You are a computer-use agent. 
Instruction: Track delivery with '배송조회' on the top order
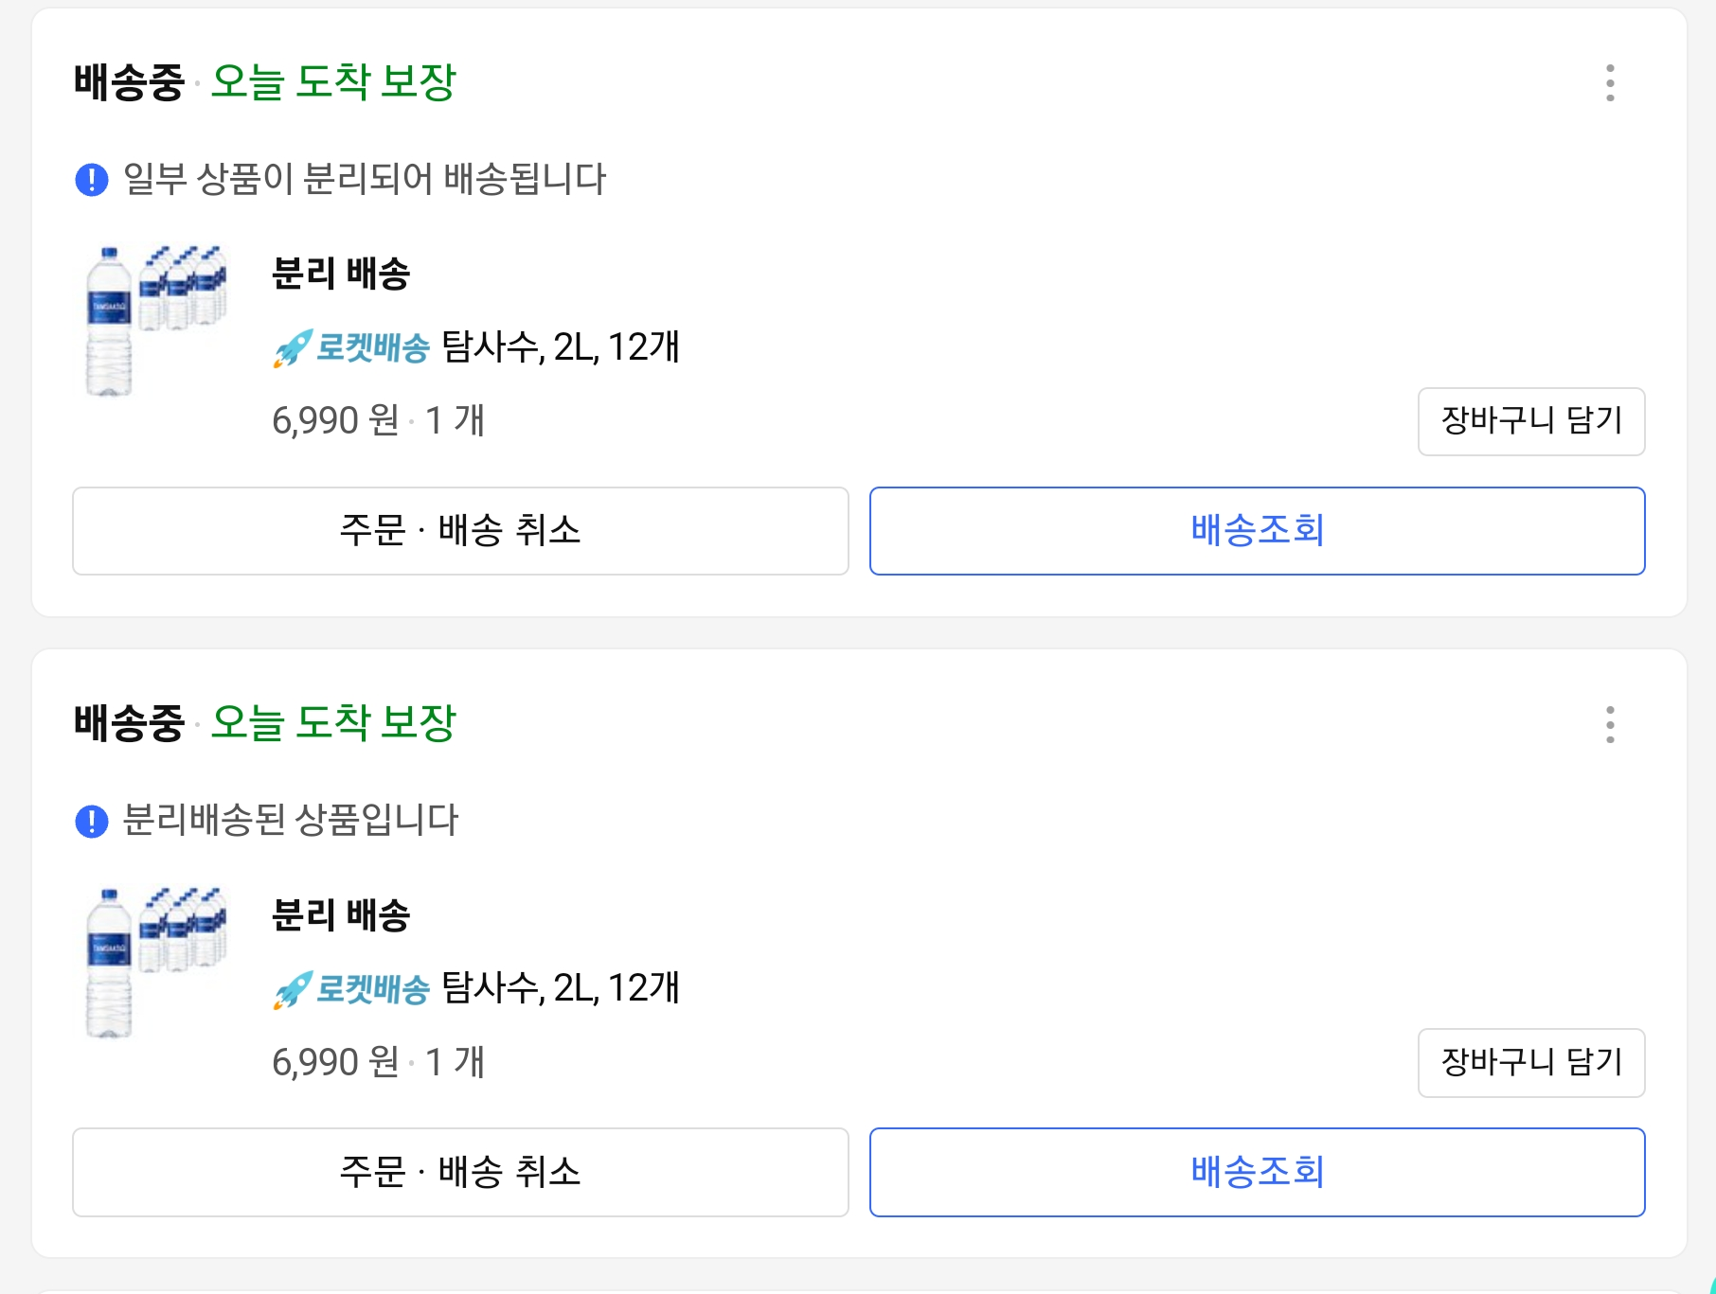(1257, 530)
